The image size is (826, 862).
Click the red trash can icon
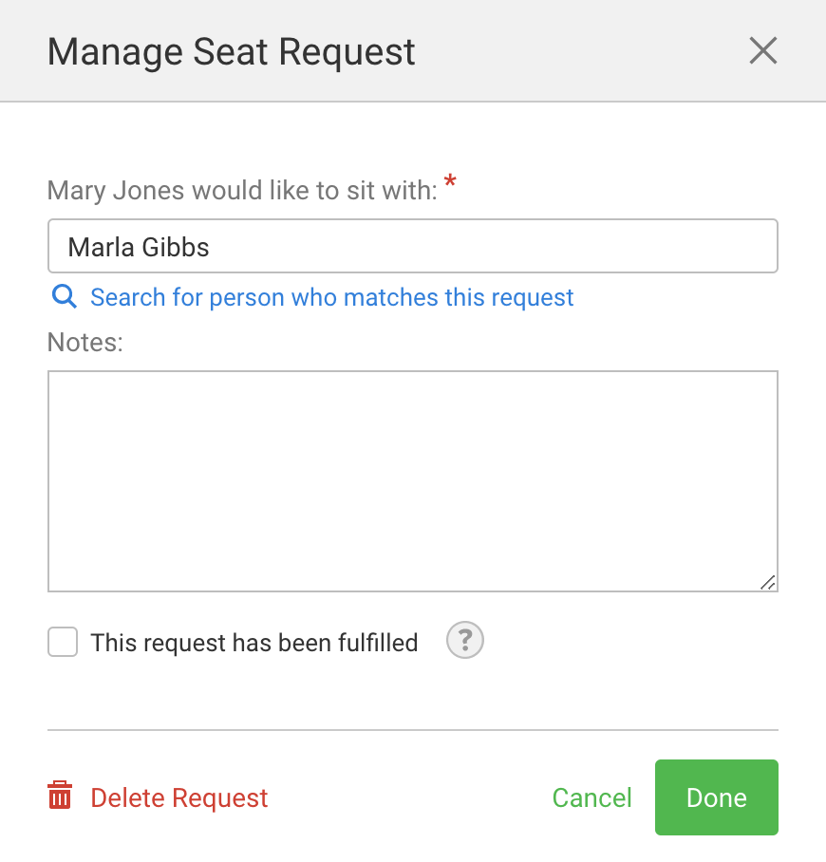(x=60, y=796)
